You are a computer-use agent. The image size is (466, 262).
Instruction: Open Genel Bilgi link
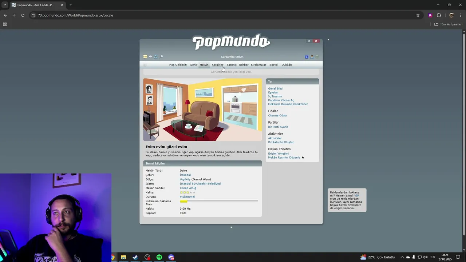click(275, 88)
